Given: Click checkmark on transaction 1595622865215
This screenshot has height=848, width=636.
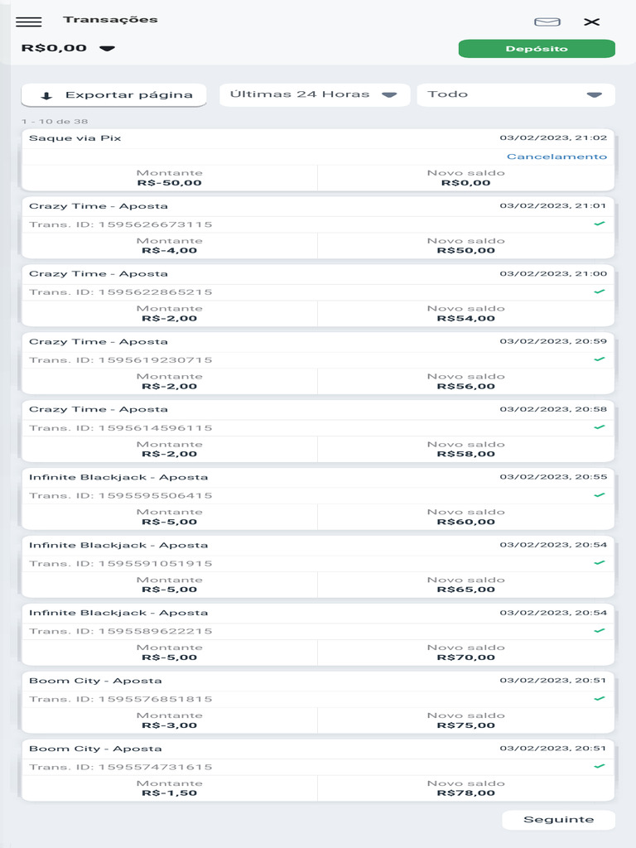Looking at the screenshot, I should [600, 291].
